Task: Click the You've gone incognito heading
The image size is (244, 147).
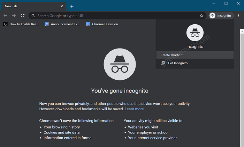Action: point(120,91)
